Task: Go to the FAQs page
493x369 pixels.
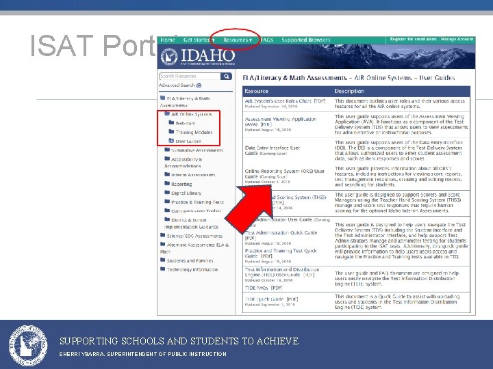Action: click(266, 40)
